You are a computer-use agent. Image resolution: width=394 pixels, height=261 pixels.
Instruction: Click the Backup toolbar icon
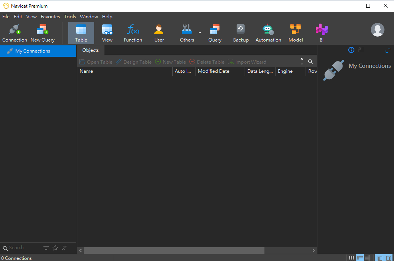click(240, 33)
